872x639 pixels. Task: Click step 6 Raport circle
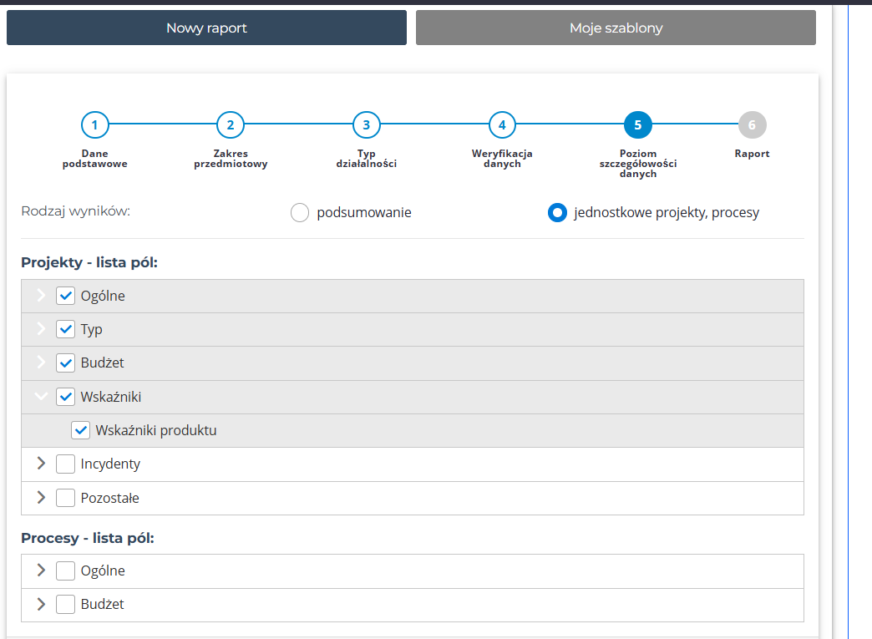point(752,125)
